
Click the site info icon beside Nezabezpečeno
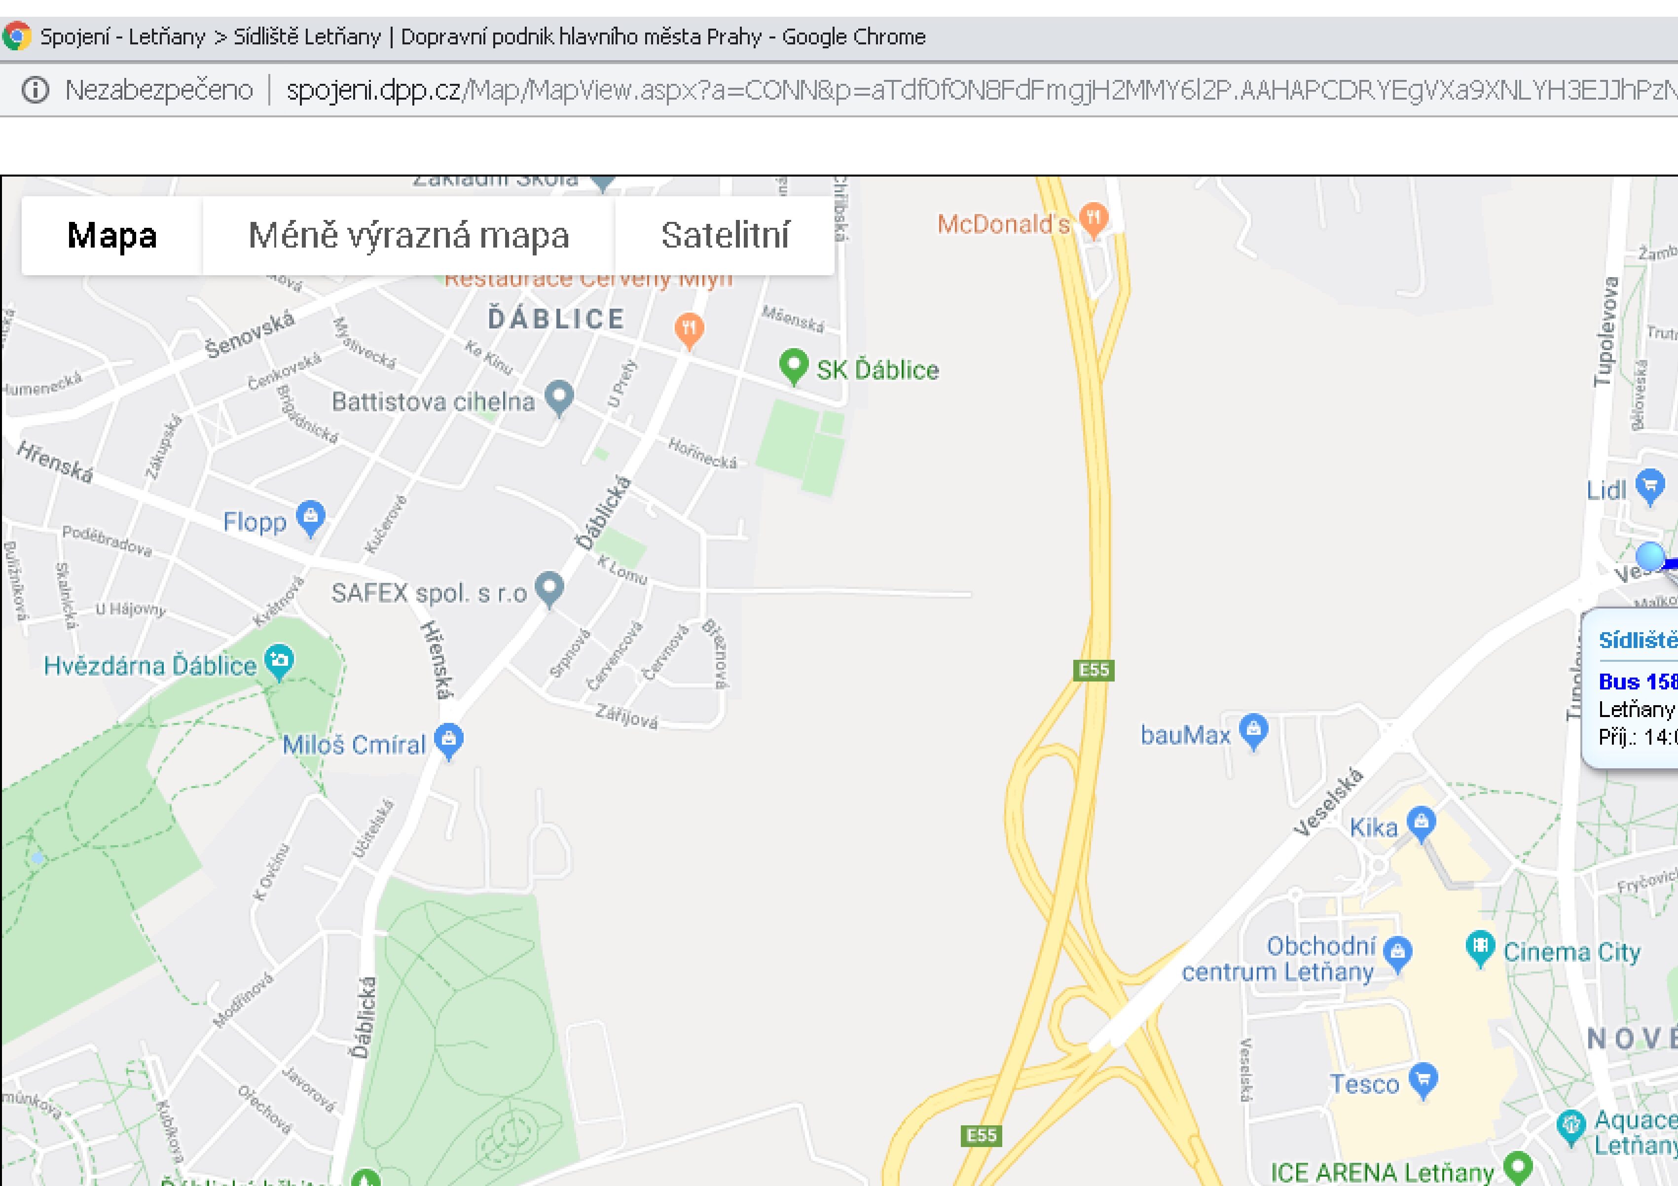tap(35, 90)
